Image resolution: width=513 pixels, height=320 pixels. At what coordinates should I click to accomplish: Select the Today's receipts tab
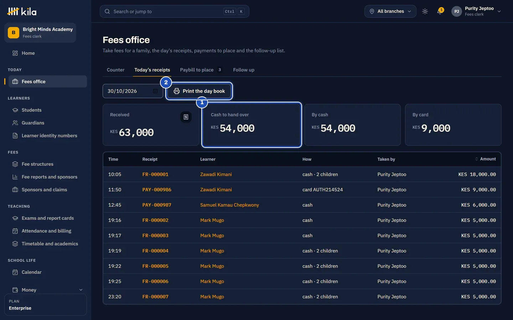(x=152, y=70)
